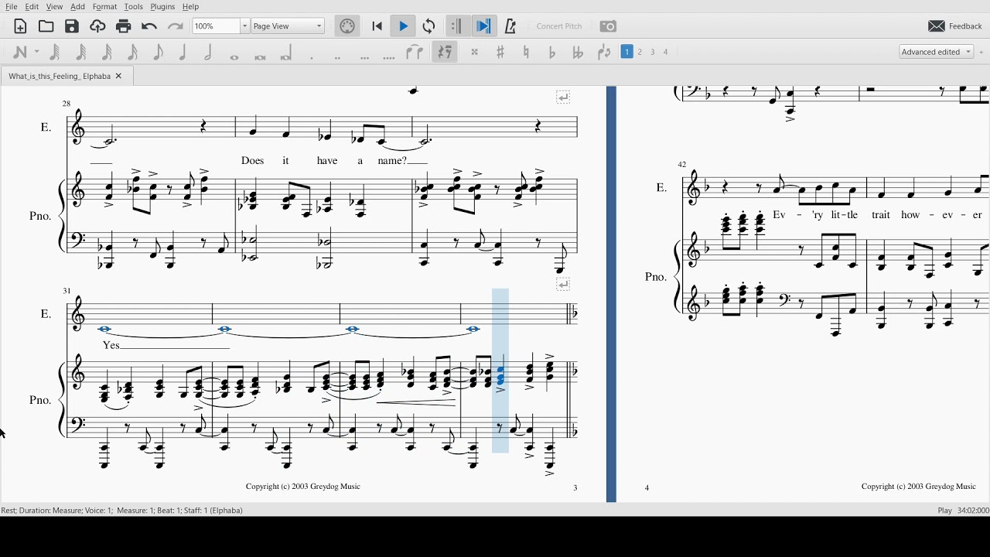990x557 pixels.
Task: Select voice 1
Action: point(627,52)
